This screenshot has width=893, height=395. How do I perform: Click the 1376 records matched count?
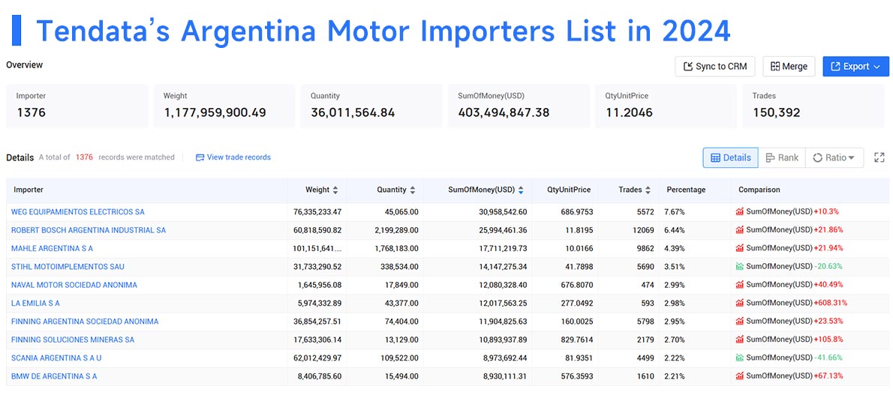pos(84,157)
